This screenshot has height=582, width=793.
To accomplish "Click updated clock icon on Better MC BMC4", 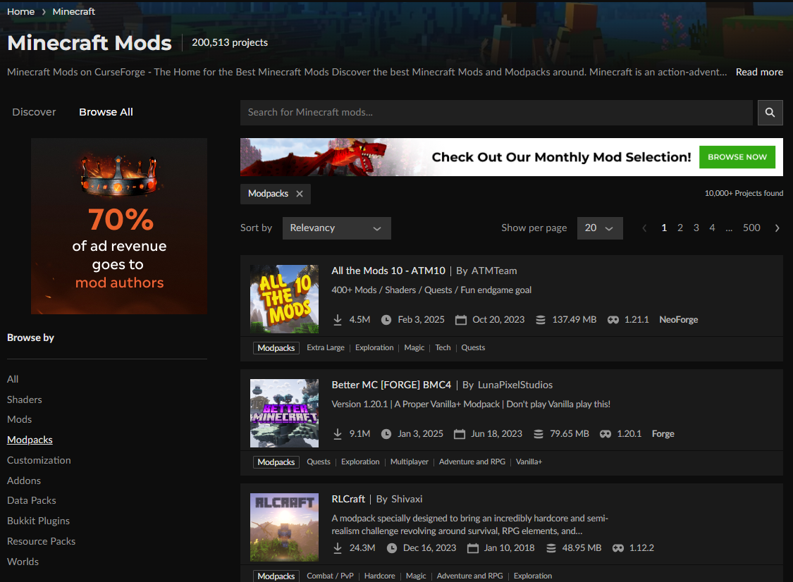I will (x=386, y=434).
